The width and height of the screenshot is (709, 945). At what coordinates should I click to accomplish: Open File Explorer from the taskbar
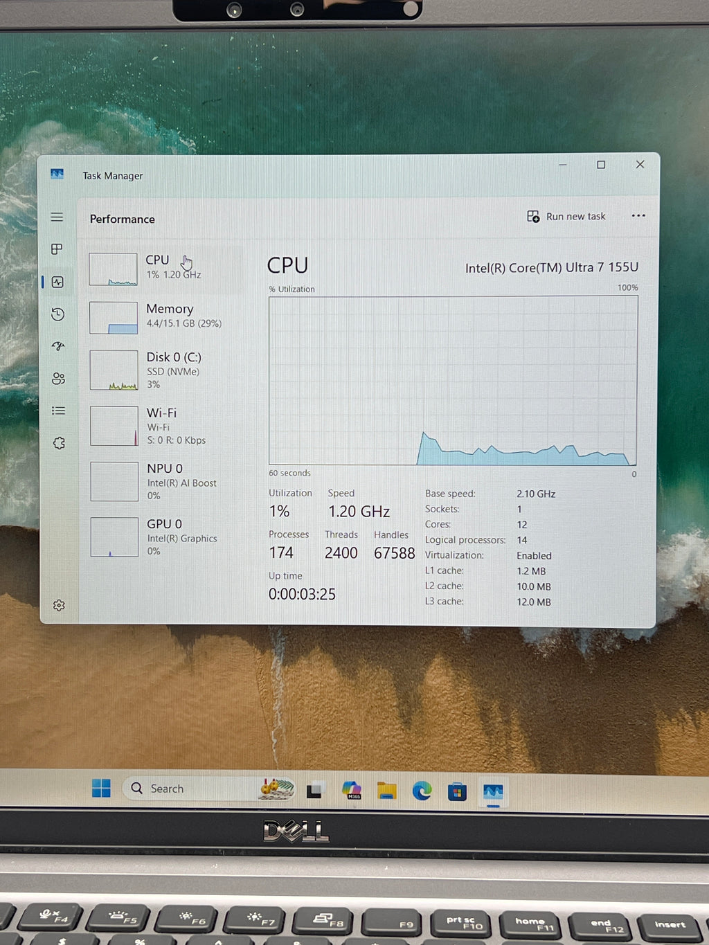coord(387,791)
